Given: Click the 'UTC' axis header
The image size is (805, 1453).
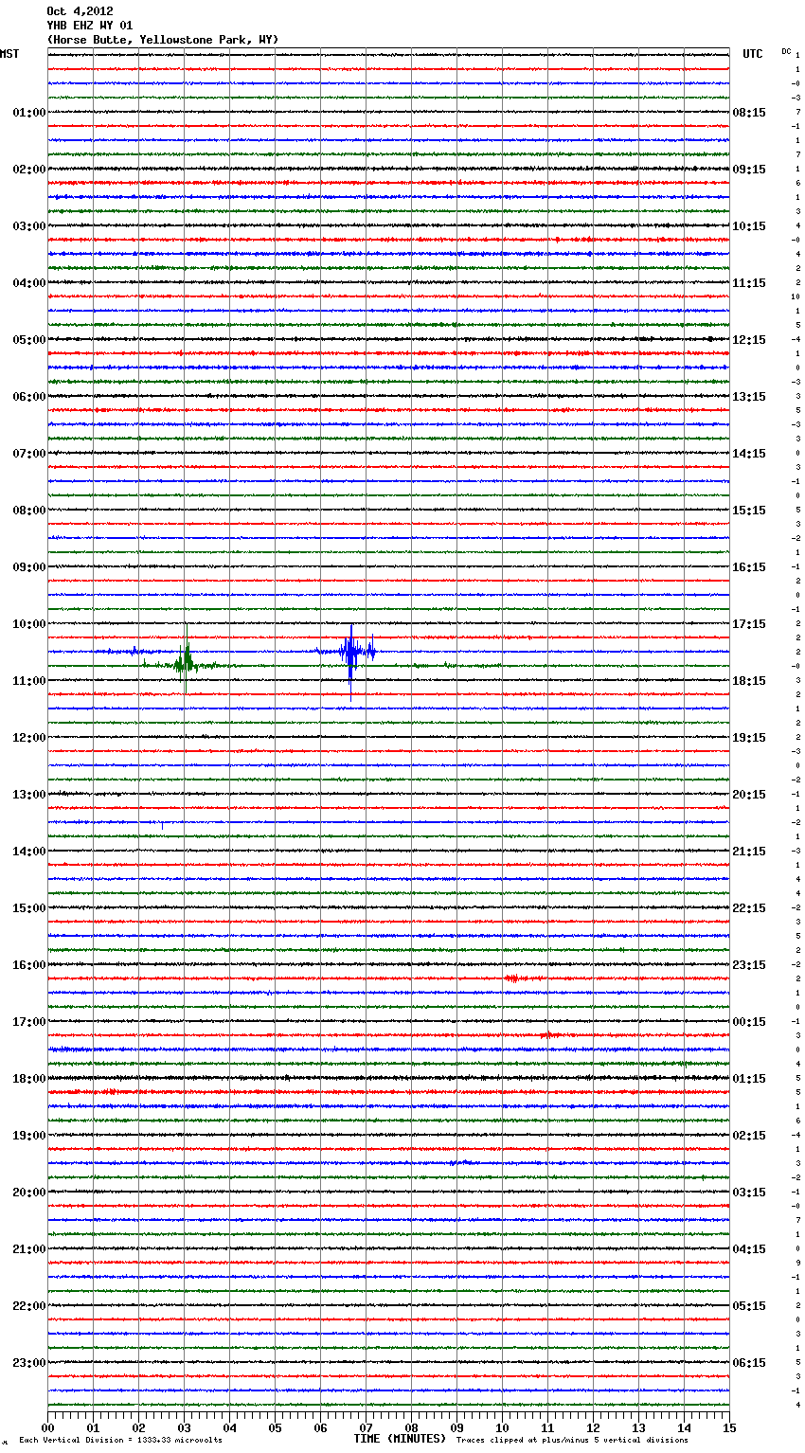Looking at the screenshot, I should 753,54.
